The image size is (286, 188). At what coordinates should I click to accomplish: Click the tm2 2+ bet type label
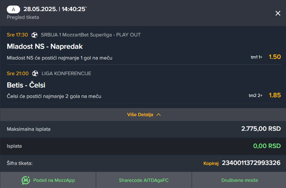[256, 96]
